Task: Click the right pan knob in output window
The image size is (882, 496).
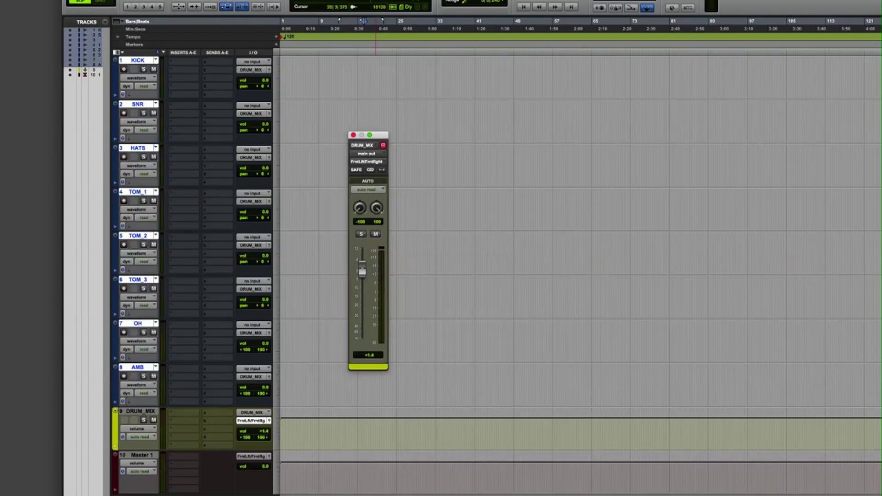Action: tap(376, 208)
